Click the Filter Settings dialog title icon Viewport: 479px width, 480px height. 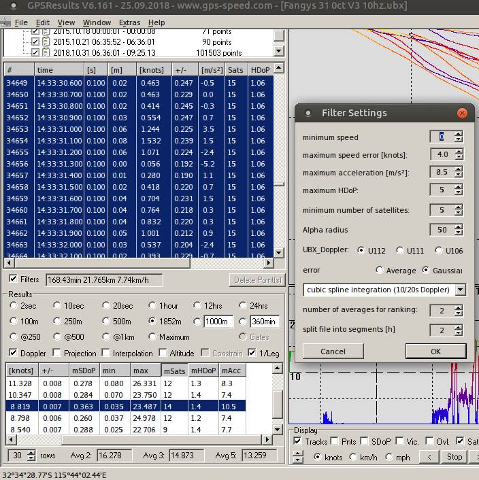click(308, 114)
